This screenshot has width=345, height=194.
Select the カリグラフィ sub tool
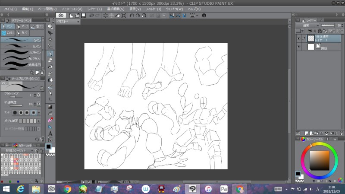pyautogui.click(x=21, y=58)
